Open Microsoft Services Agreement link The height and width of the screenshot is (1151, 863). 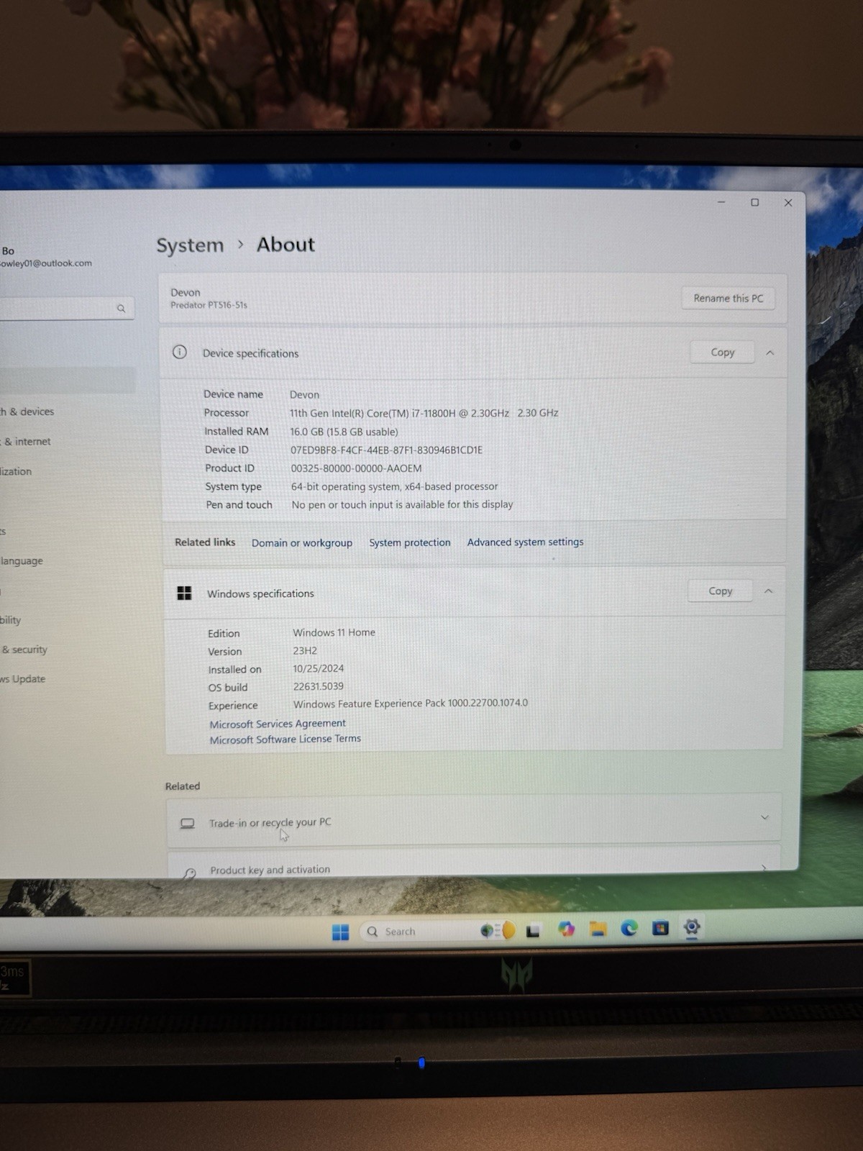278,724
